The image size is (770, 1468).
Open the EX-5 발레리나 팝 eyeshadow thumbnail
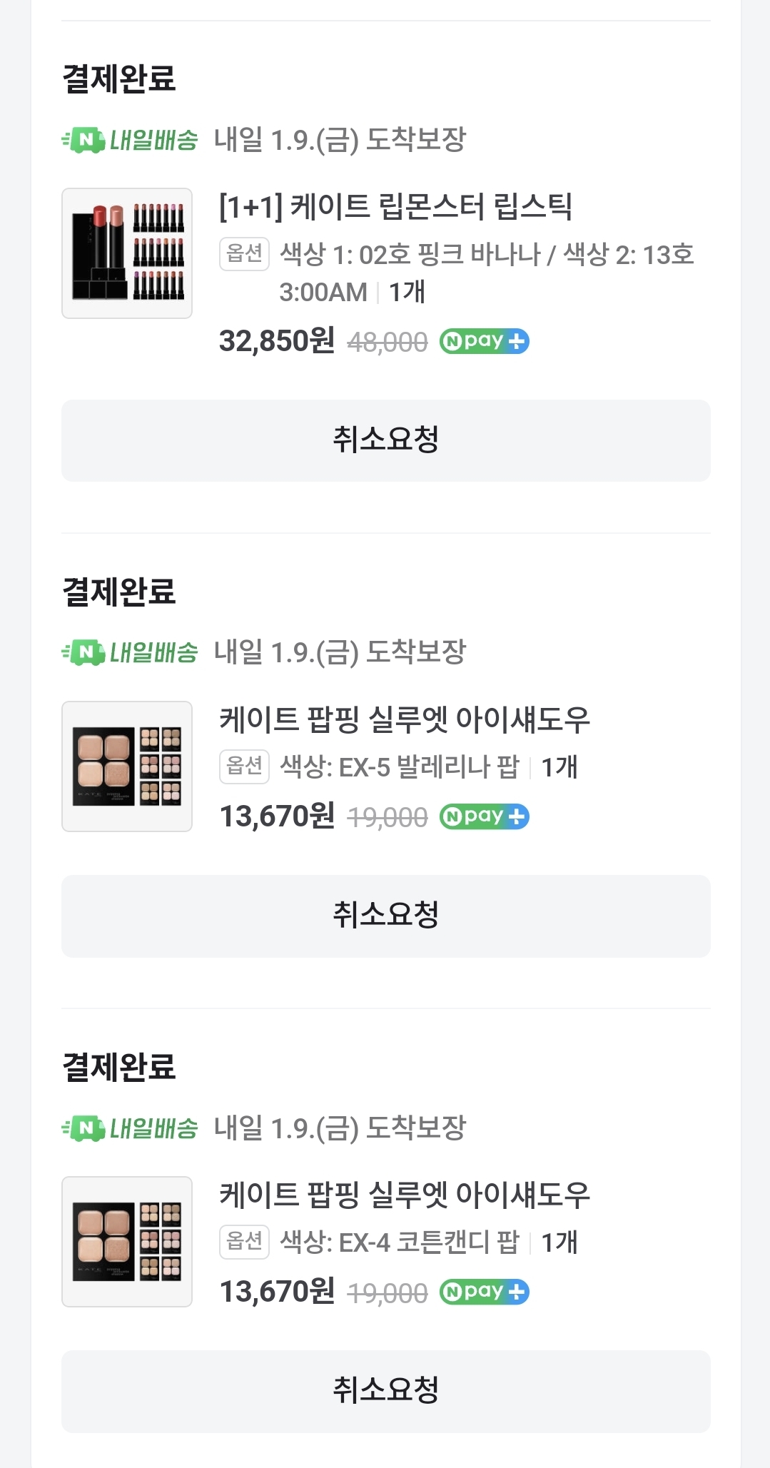127,766
